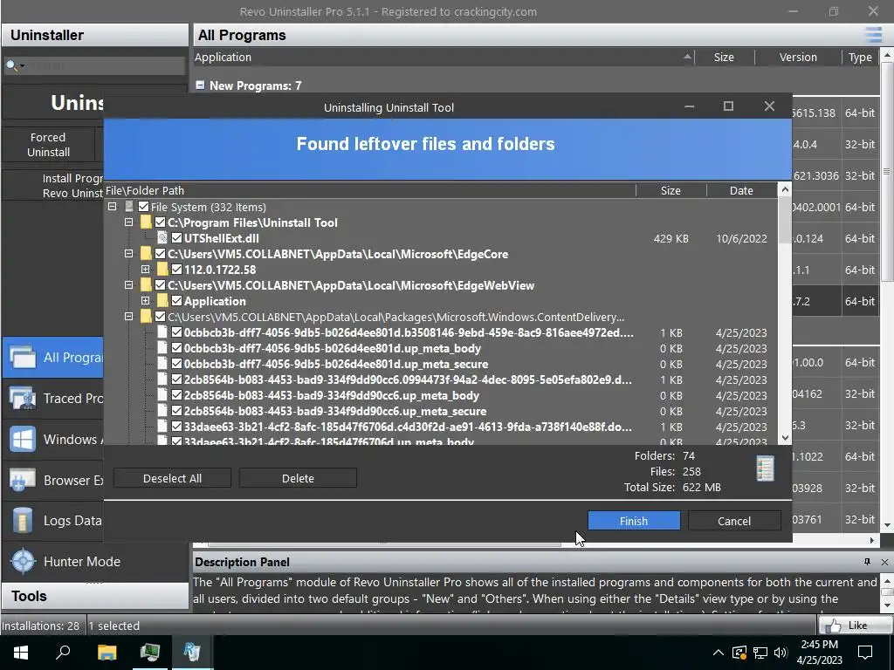This screenshot has width=894, height=670.
Task: Click the File System drive icon
Action: click(x=129, y=207)
